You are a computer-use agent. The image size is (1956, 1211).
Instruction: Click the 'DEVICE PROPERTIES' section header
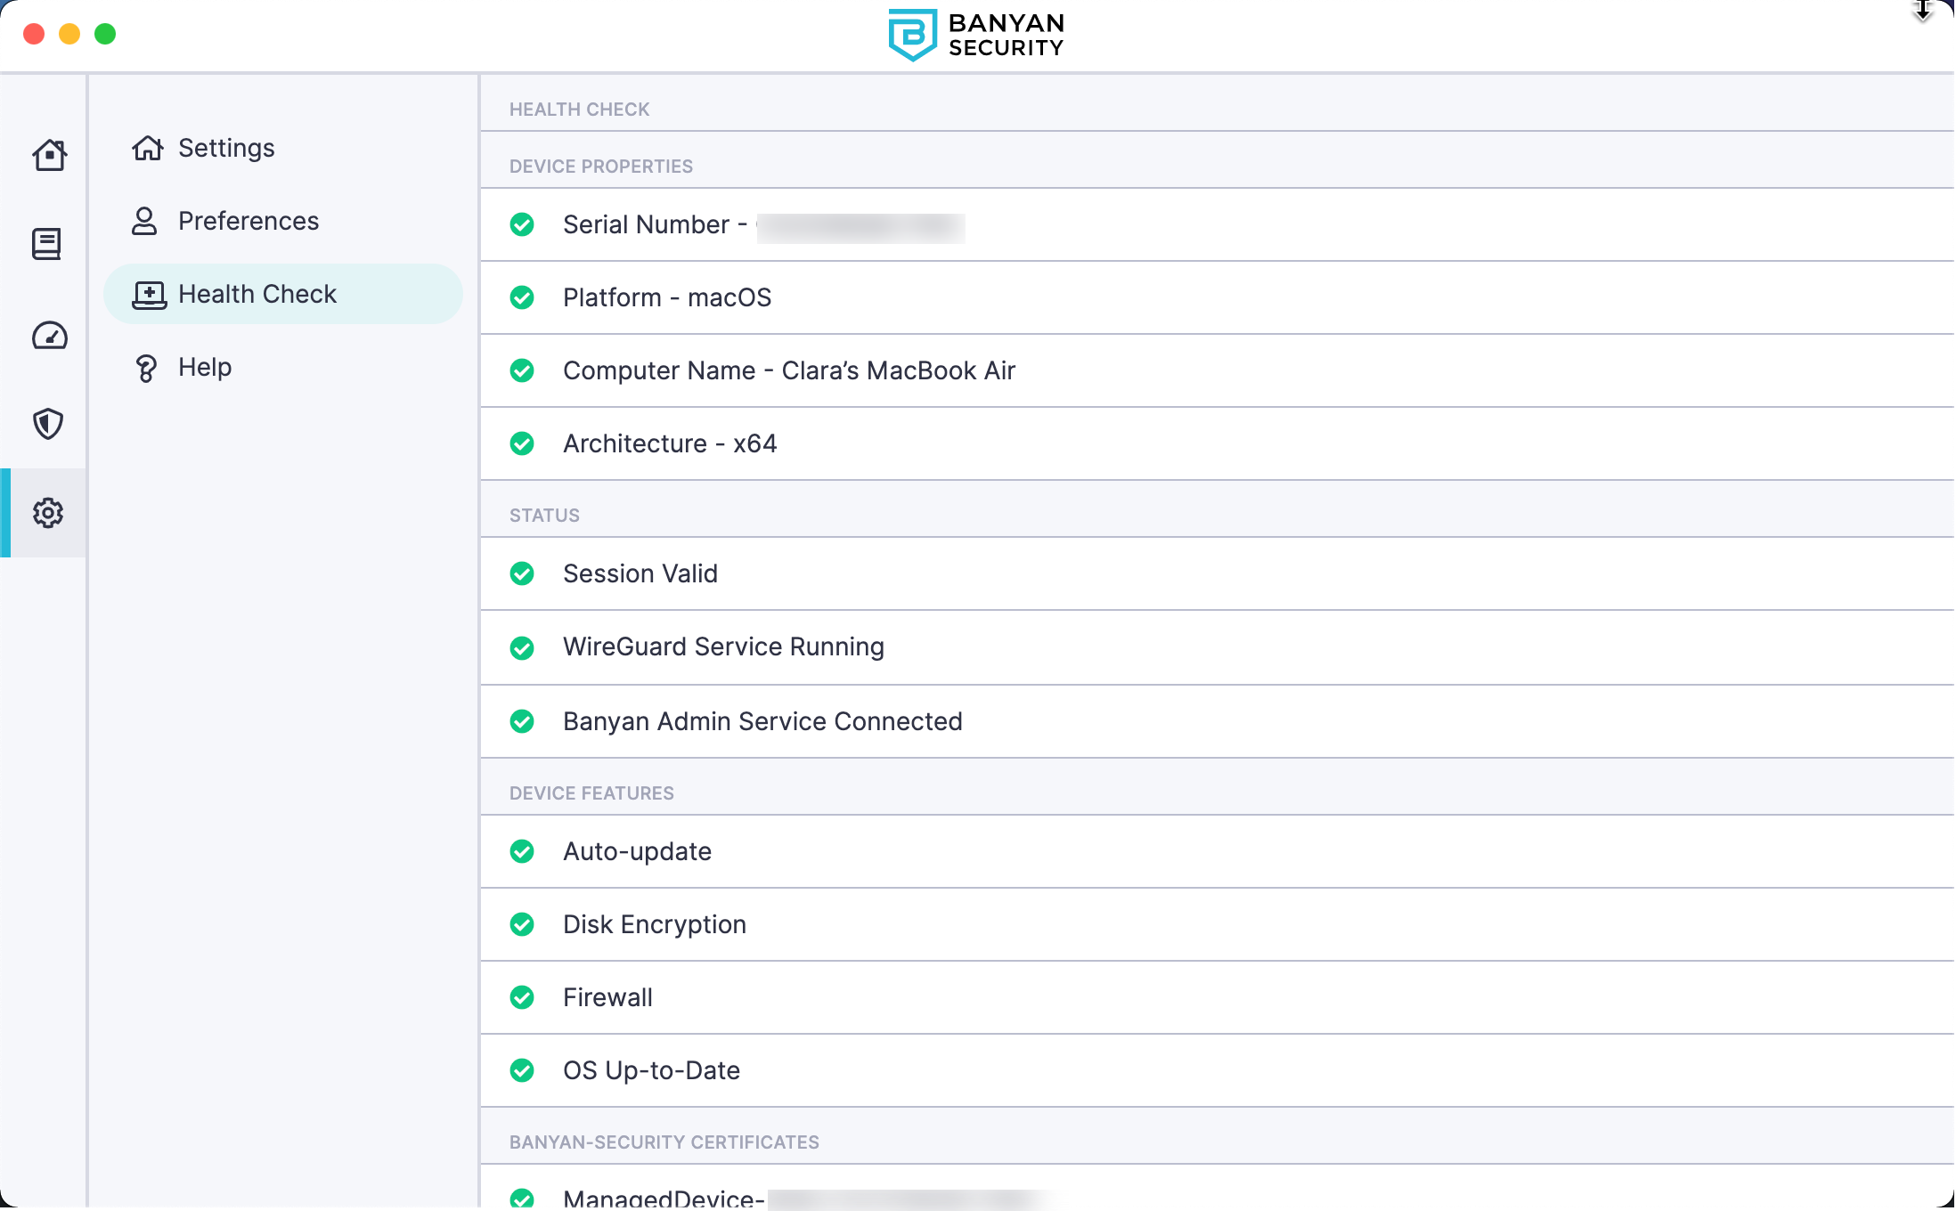click(x=601, y=167)
